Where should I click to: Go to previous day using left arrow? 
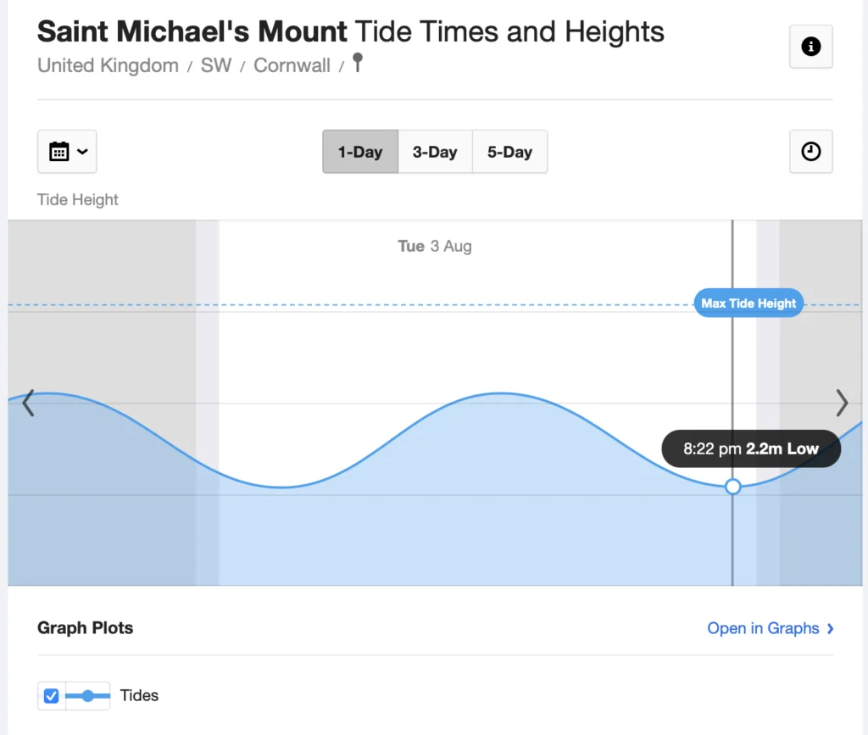click(x=28, y=403)
